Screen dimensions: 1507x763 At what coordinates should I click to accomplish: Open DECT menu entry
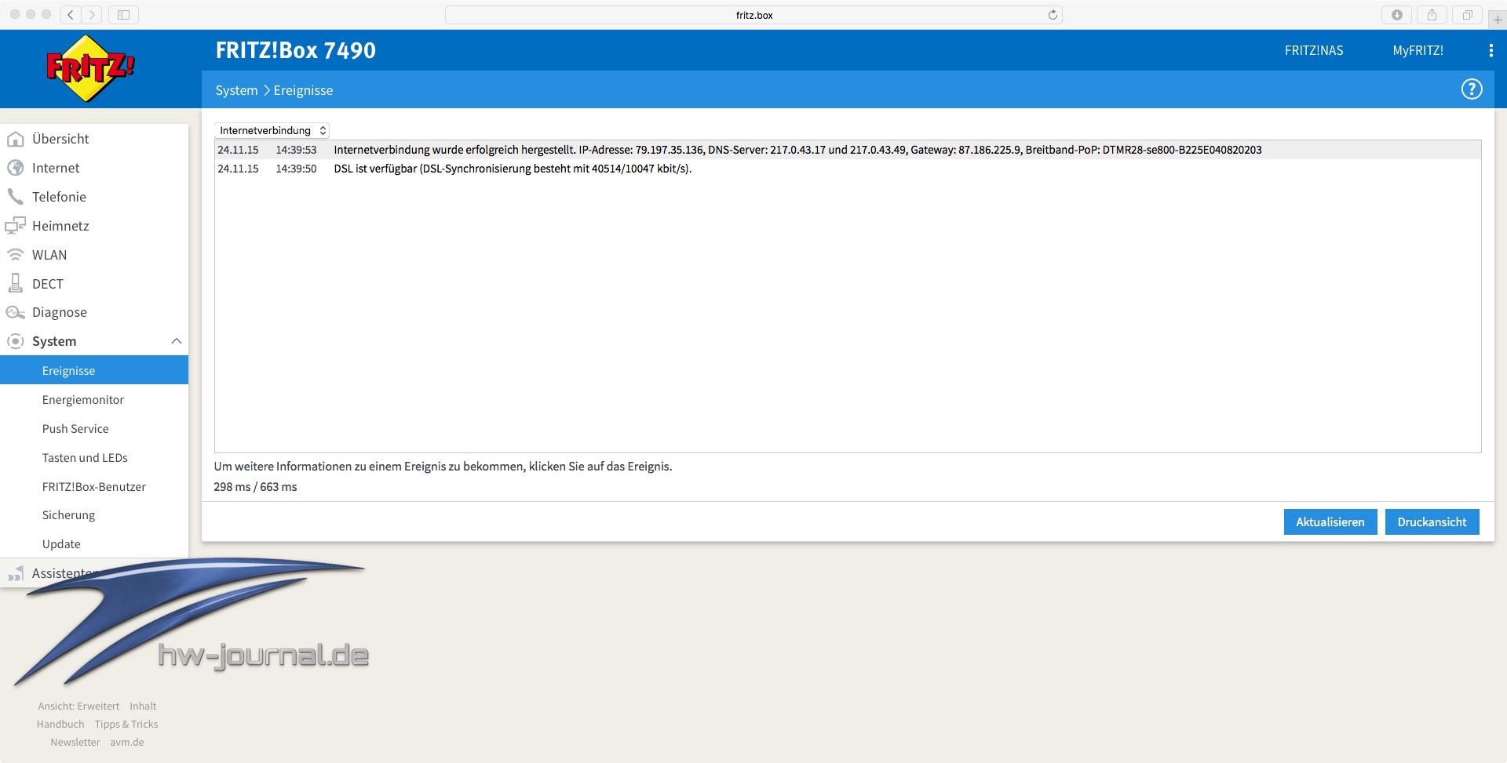click(48, 284)
